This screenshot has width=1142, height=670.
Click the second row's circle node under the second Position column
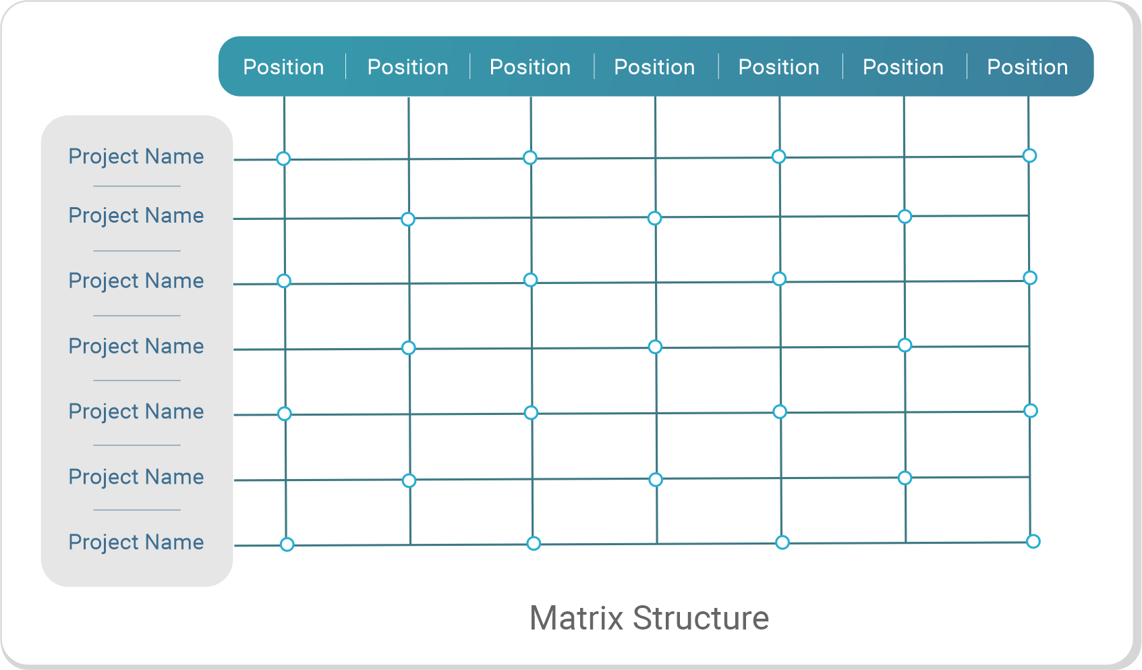pyautogui.click(x=408, y=219)
